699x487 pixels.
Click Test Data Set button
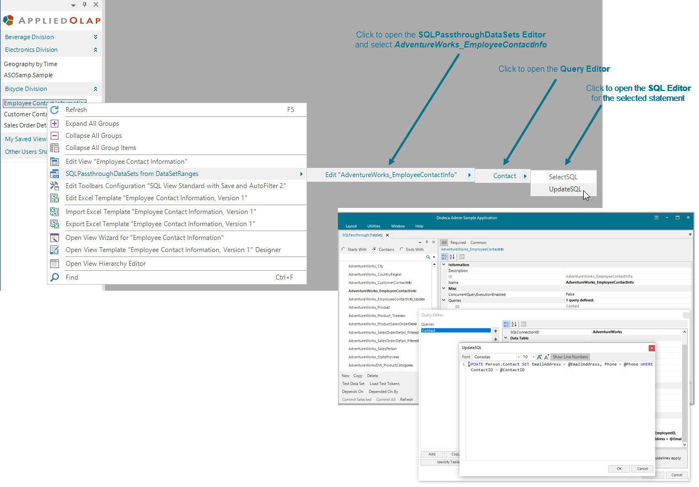[x=353, y=384]
